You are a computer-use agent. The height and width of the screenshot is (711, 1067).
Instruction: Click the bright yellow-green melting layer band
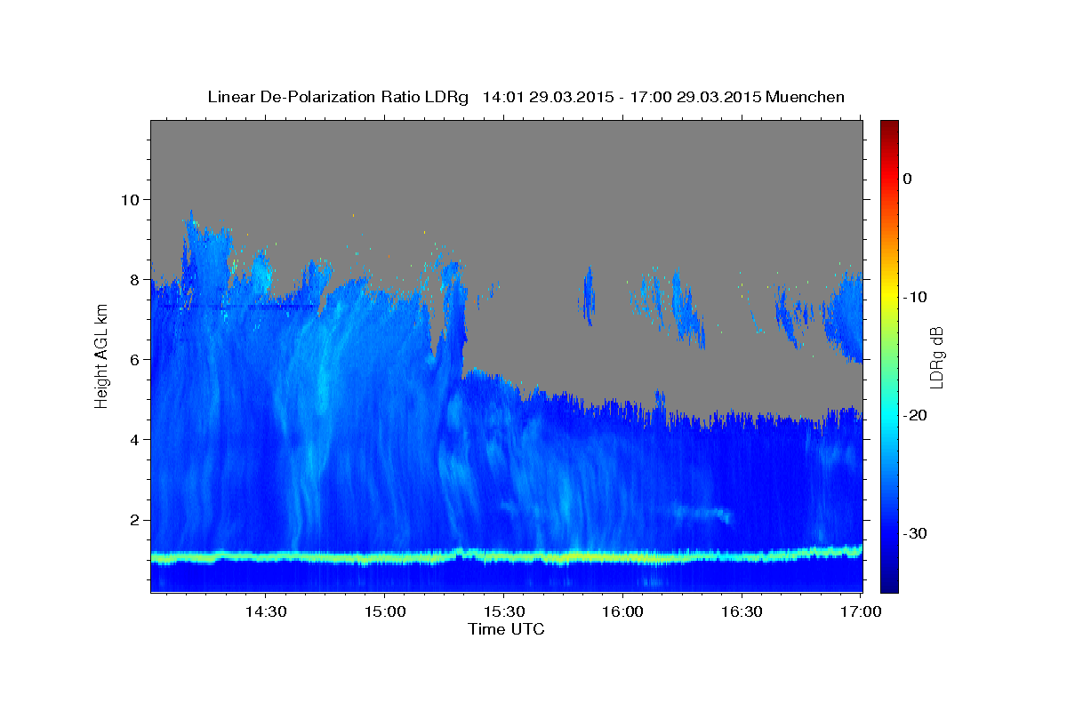507,557
